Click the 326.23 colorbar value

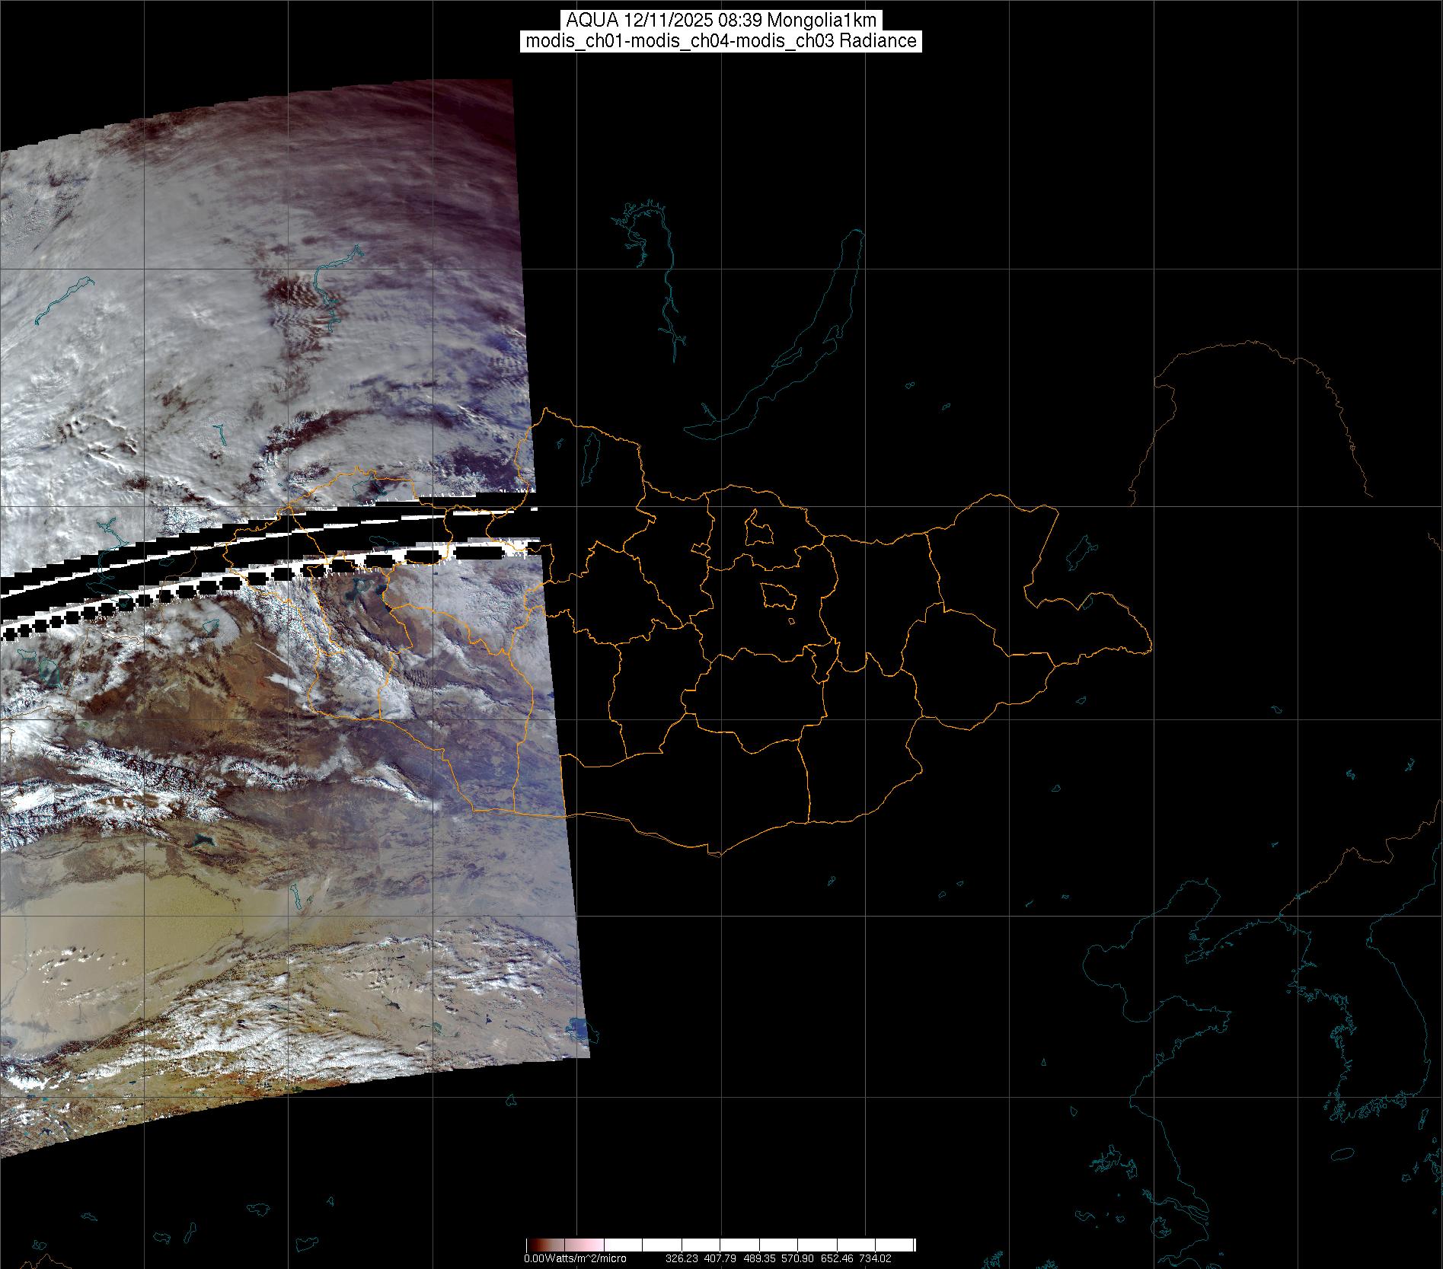681,1258
